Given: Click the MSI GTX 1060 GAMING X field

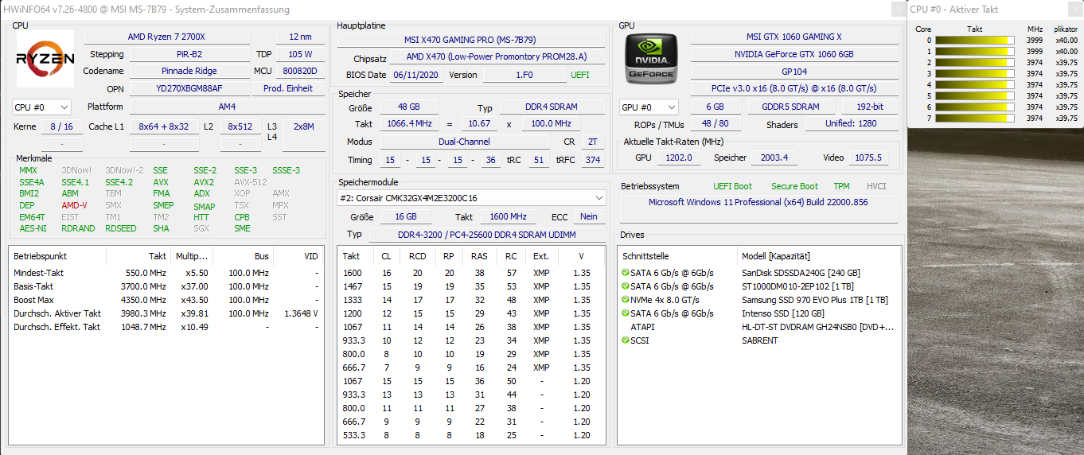Looking at the screenshot, I should [x=794, y=37].
